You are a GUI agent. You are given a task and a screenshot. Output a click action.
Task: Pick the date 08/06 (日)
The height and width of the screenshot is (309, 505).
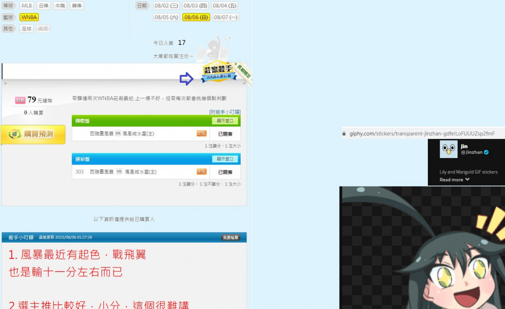[x=196, y=17]
